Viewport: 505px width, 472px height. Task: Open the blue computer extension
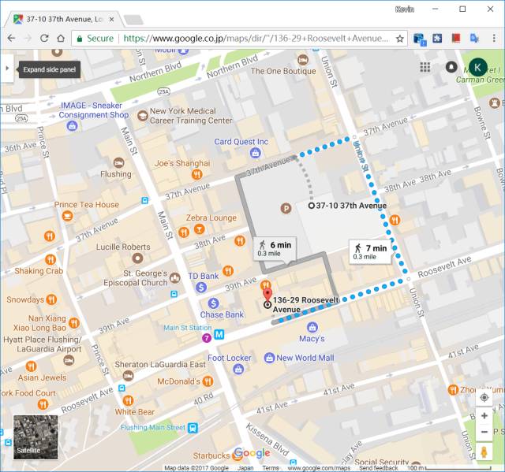419,39
